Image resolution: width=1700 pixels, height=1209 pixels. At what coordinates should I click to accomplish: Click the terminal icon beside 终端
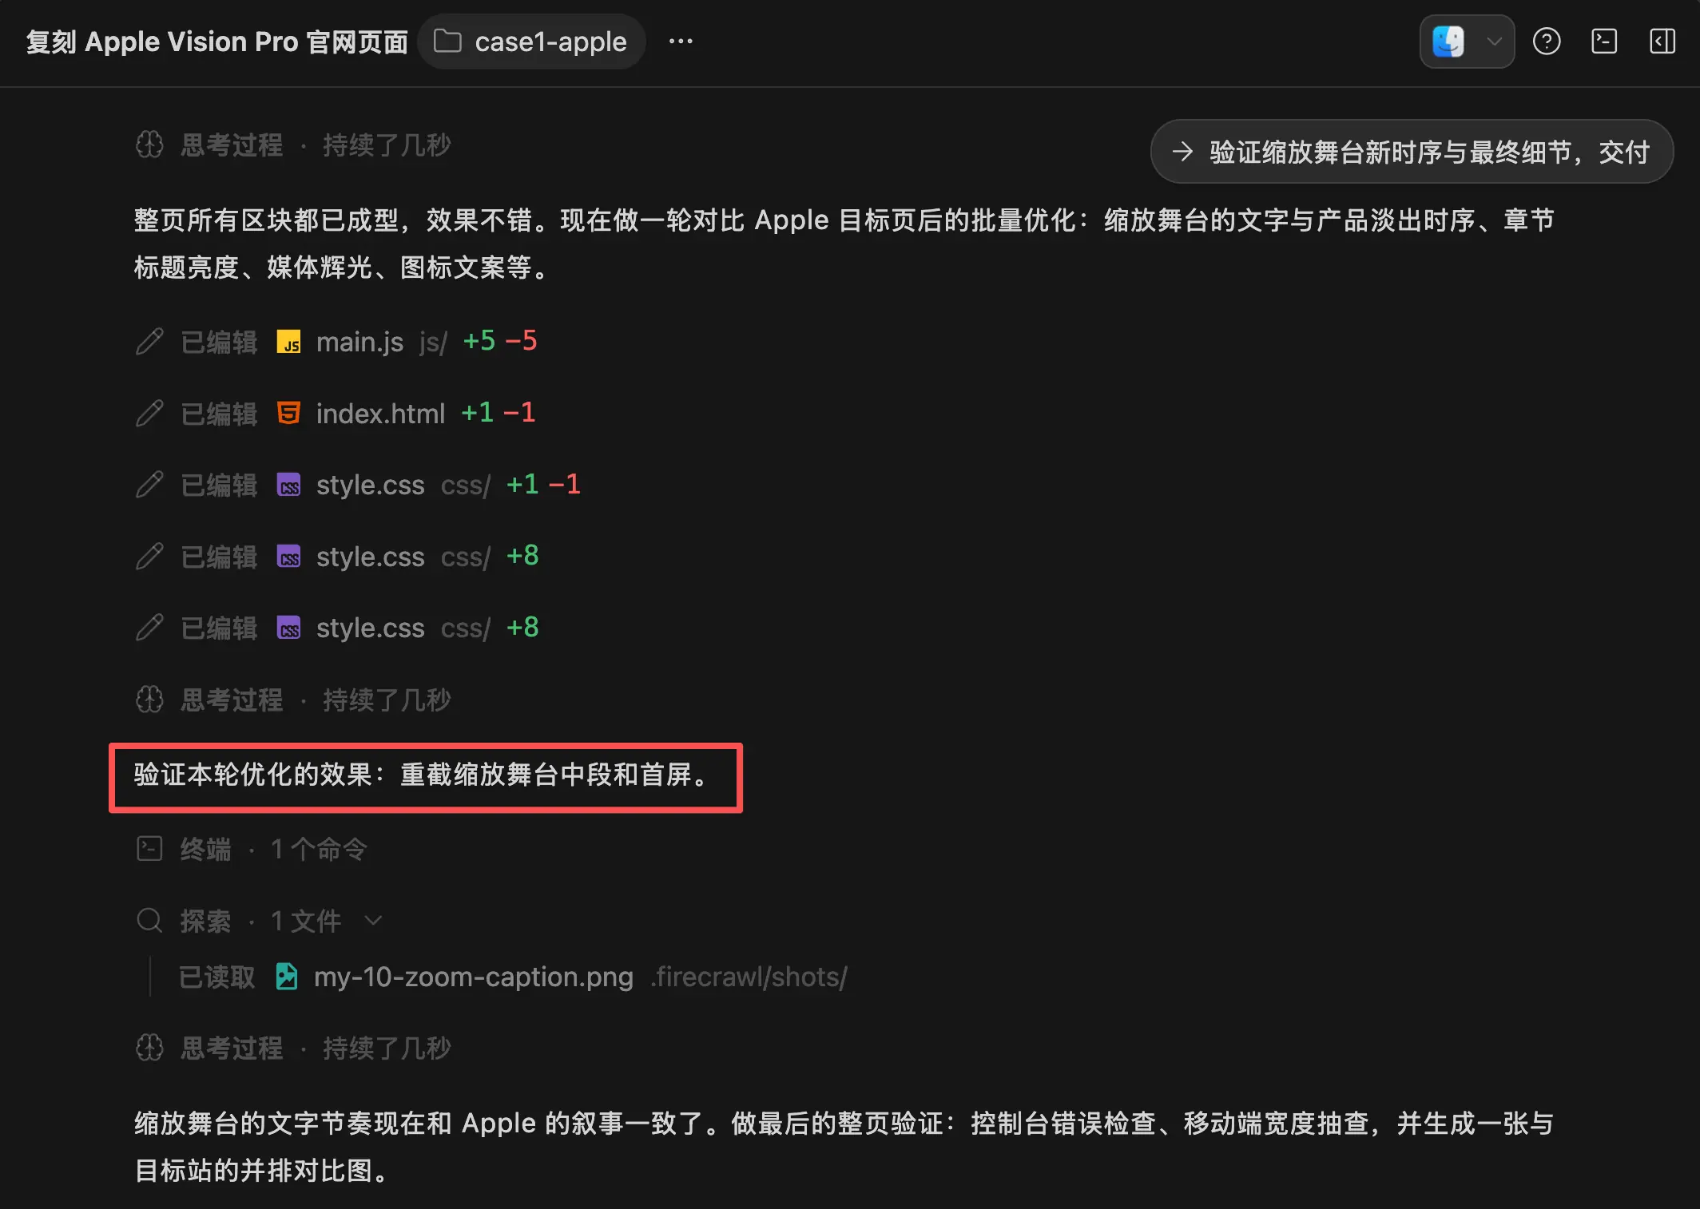coord(149,849)
